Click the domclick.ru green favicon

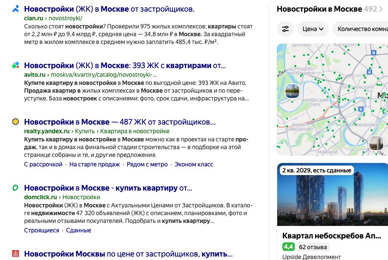[x=16, y=188]
